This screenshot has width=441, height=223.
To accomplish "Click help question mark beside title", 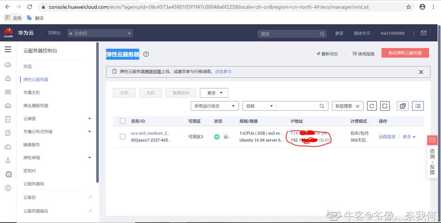I will point(146,54).
